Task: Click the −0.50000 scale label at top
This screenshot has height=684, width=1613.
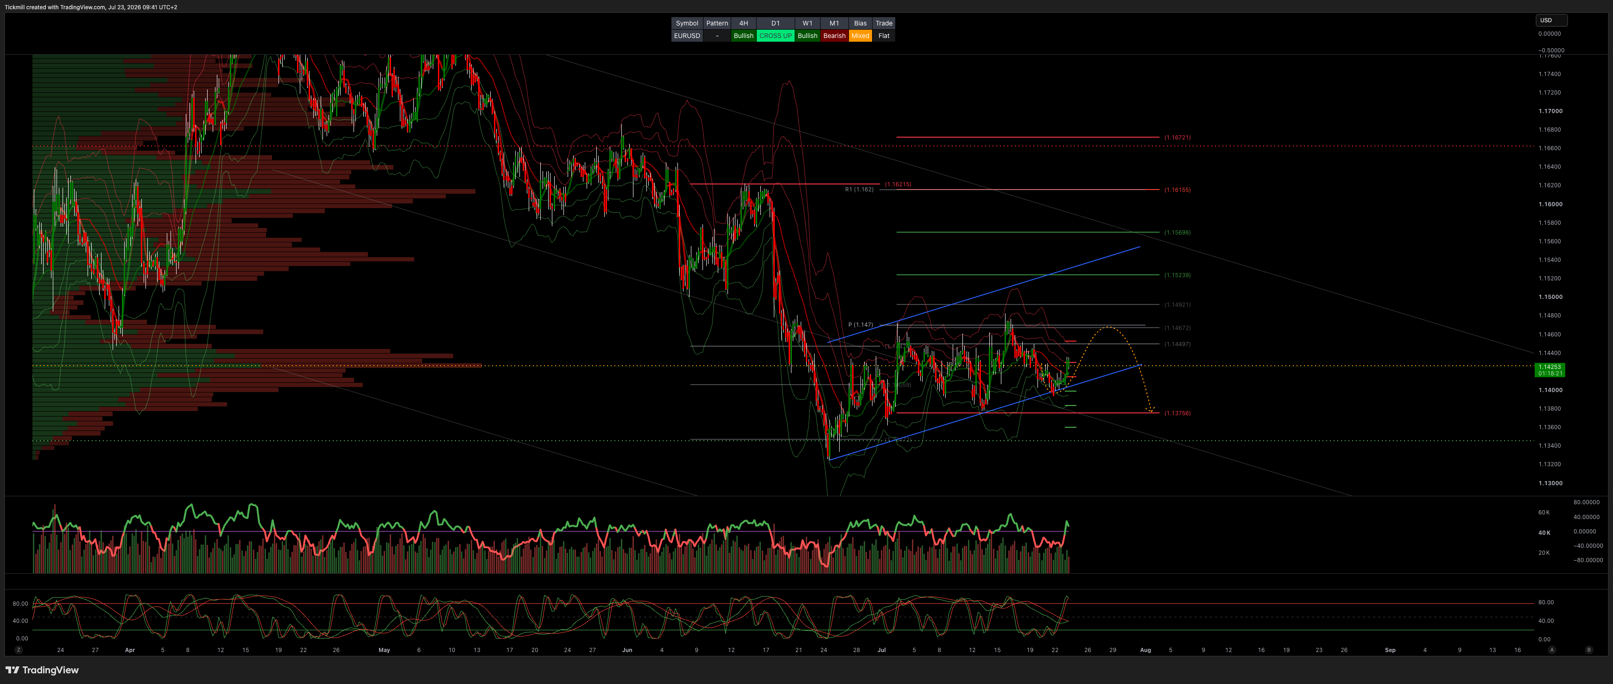Action: [x=1551, y=50]
